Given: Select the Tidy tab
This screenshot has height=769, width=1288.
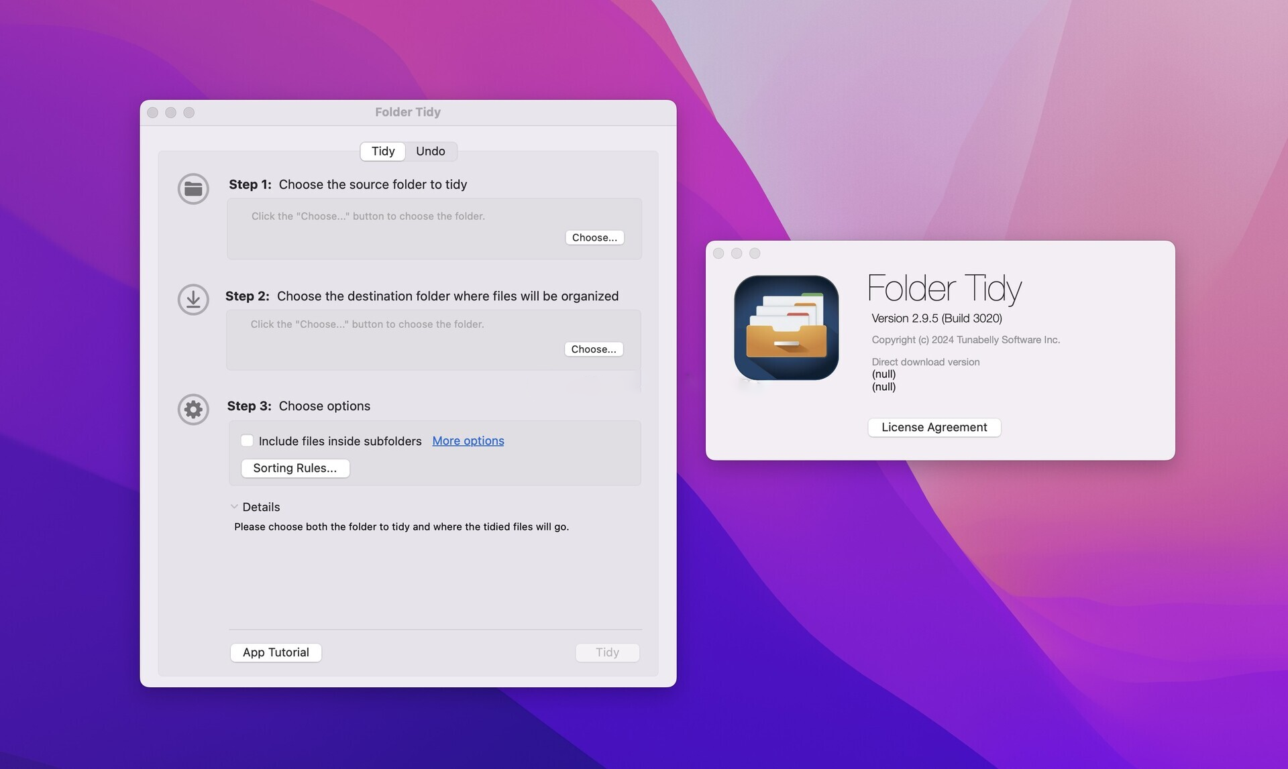Looking at the screenshot, I should 383,152.
